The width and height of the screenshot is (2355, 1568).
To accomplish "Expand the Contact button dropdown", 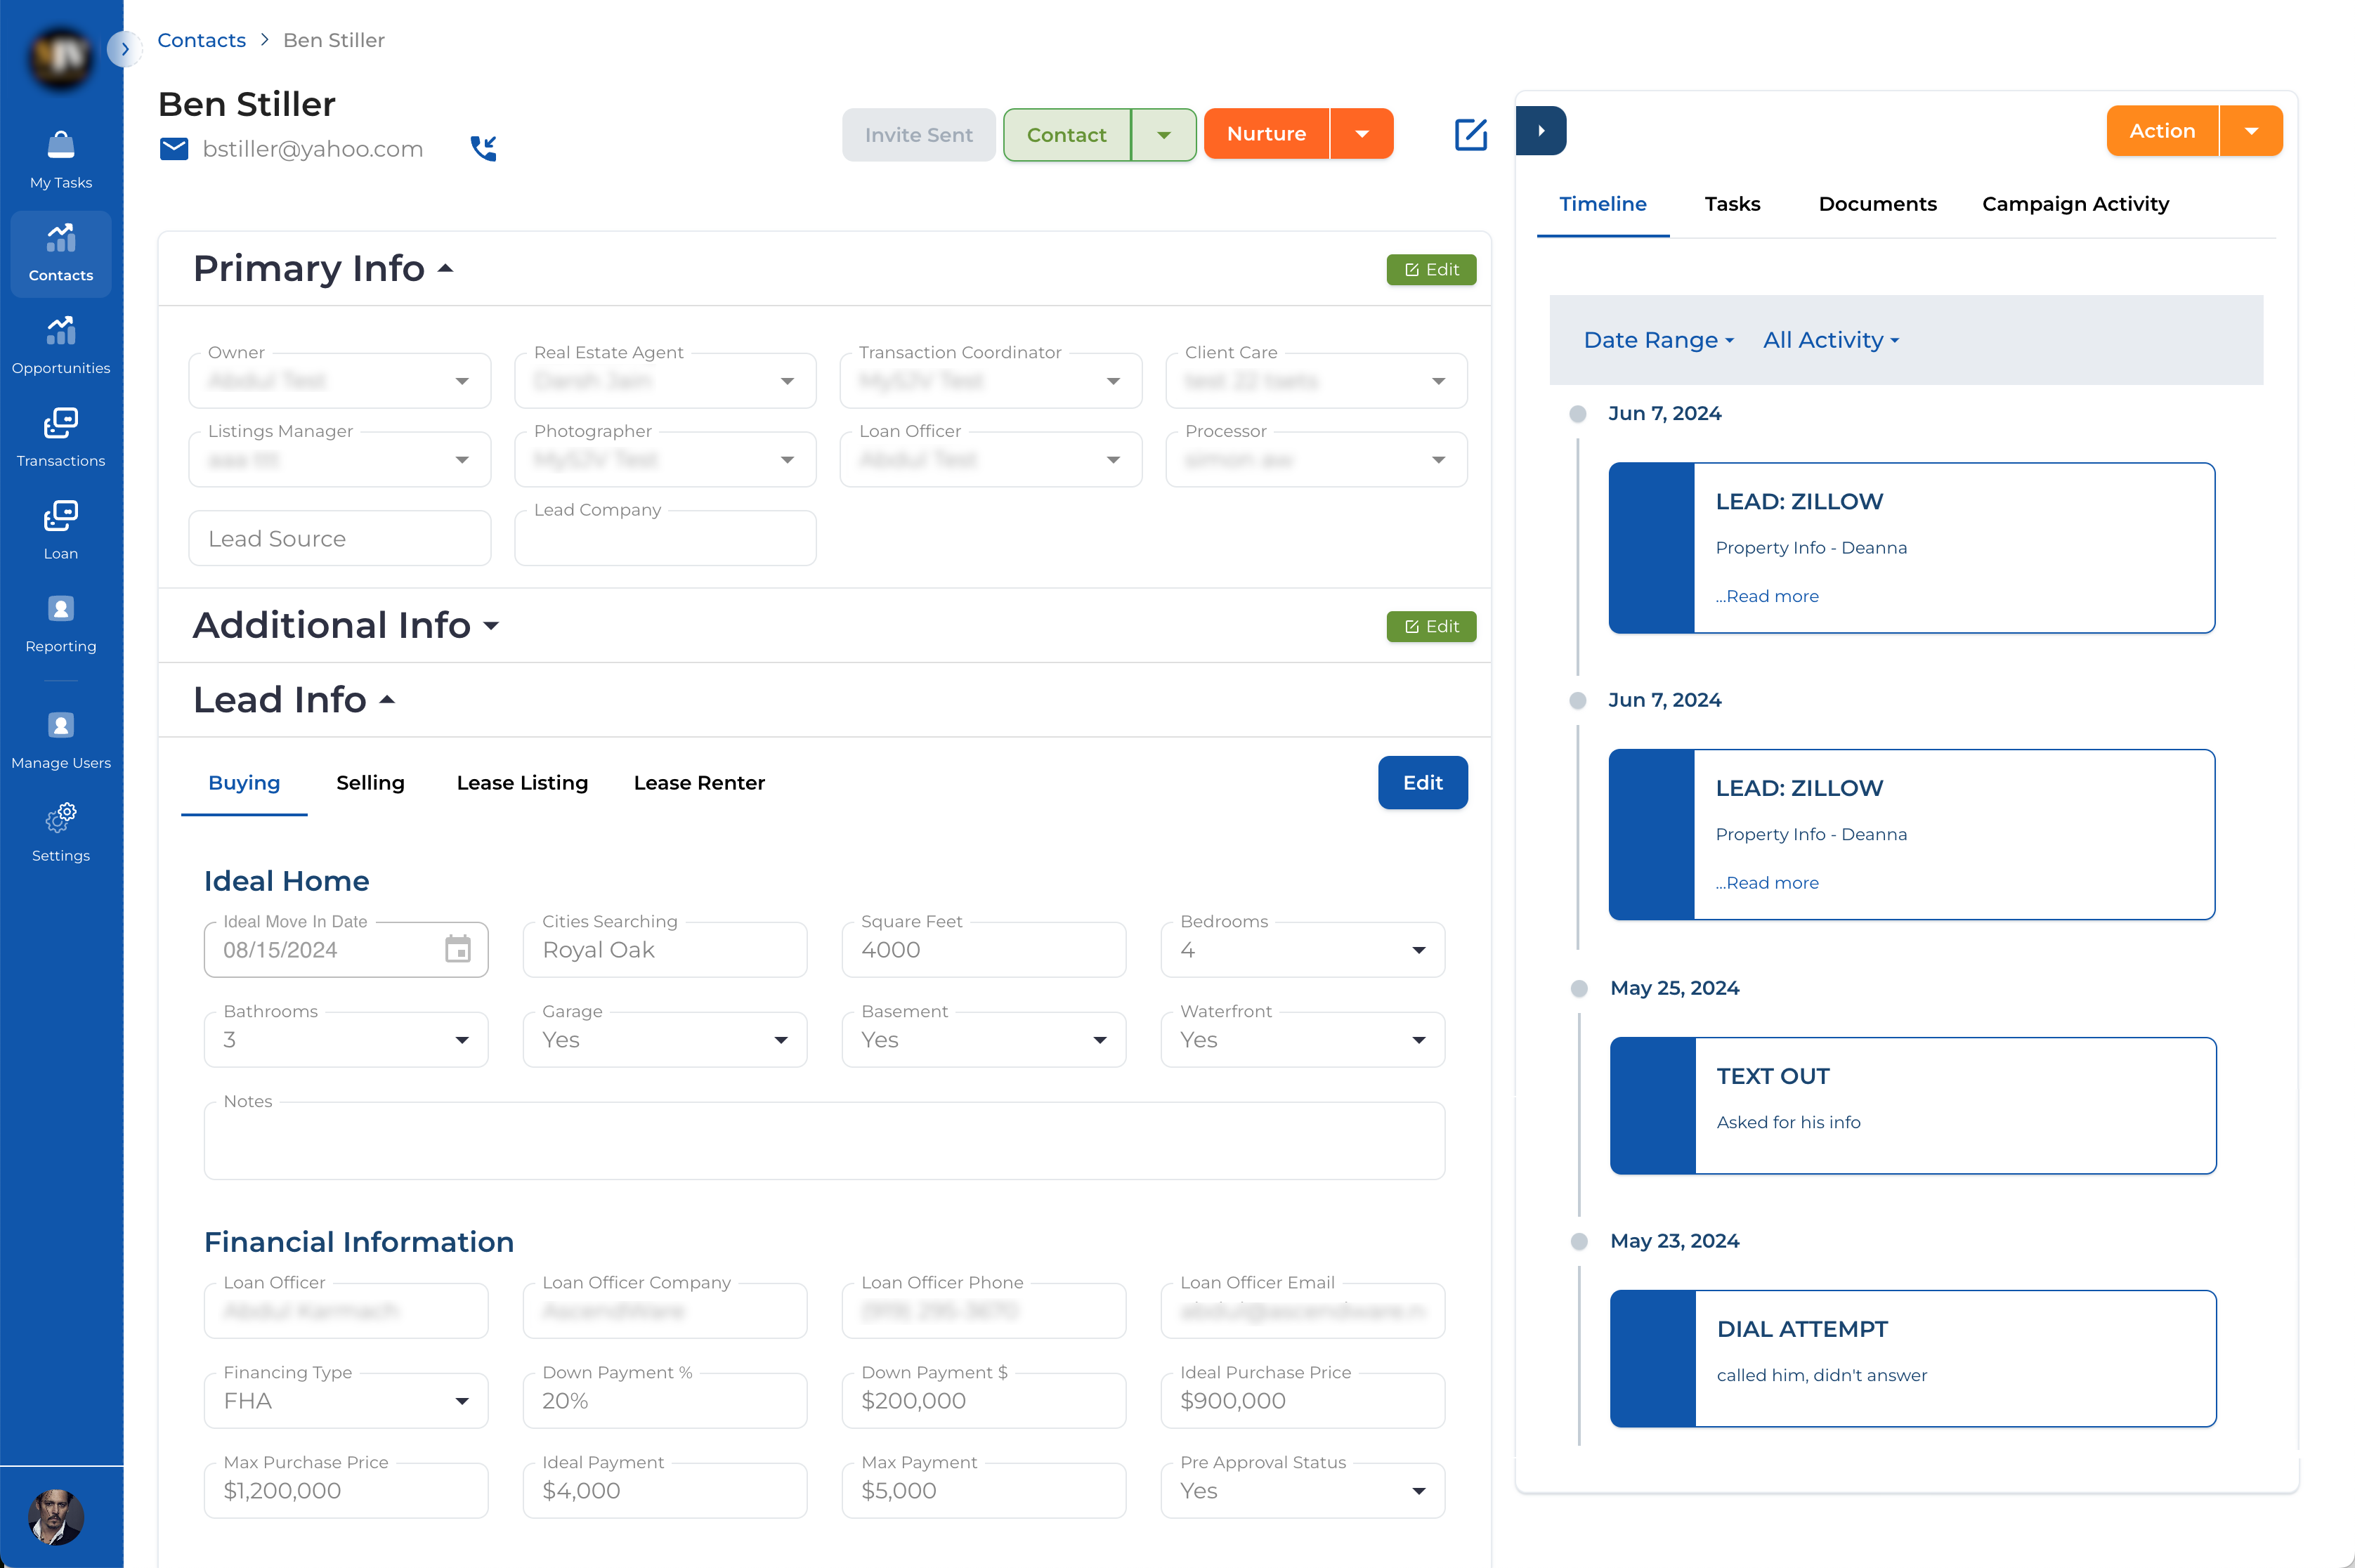I will point(1163,133).
